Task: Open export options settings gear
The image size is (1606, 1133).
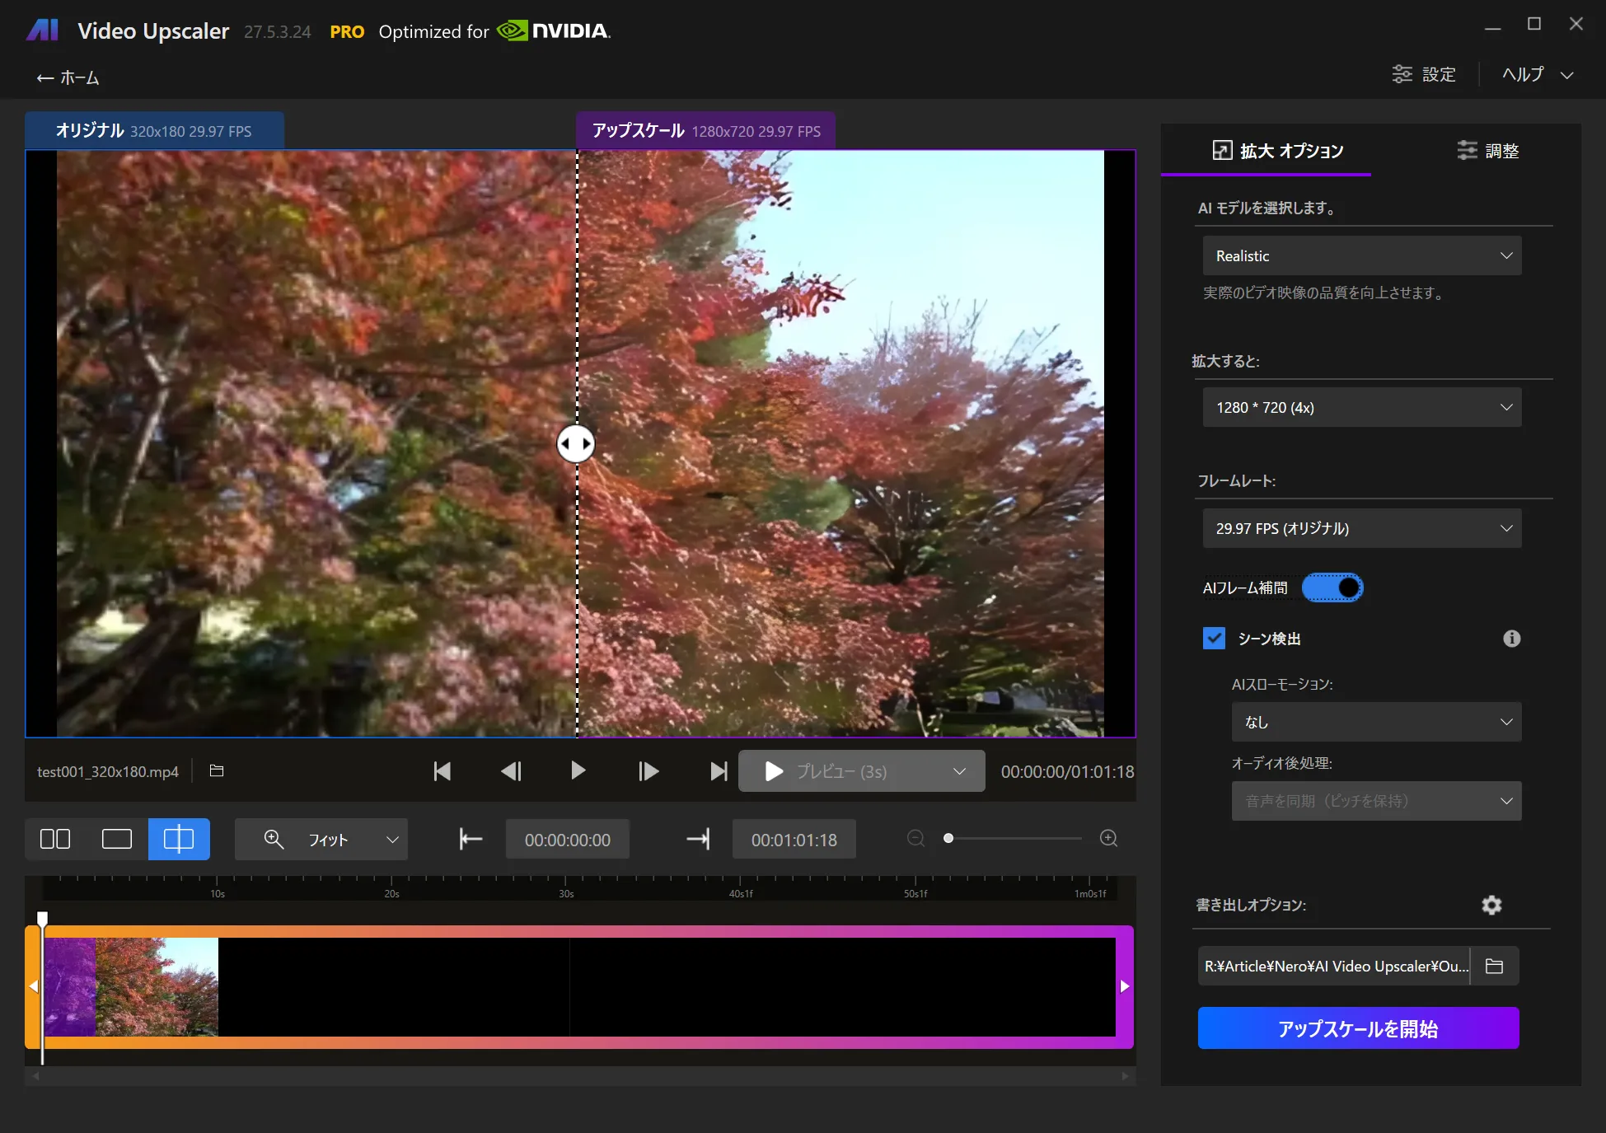Action: point(1491,905)
